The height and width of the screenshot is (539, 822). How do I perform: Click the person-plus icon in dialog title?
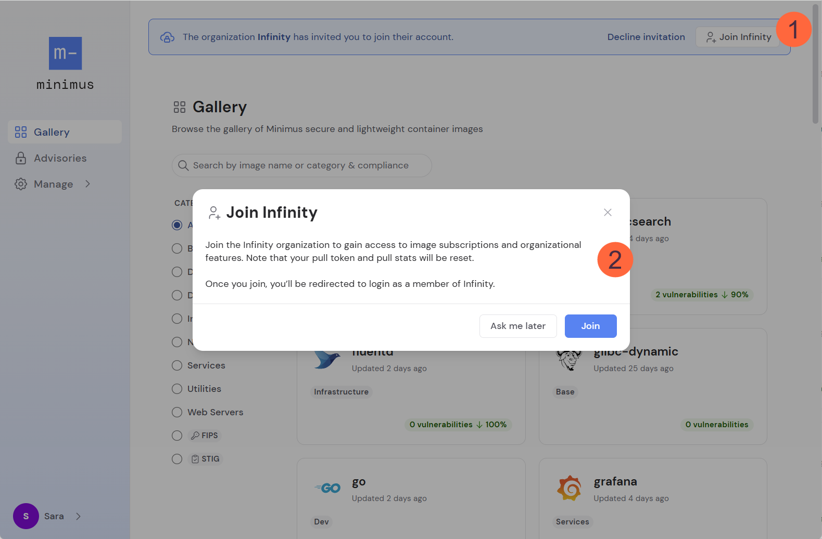coord(214,213)
